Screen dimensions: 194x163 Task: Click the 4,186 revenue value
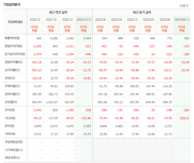point(54,38)
